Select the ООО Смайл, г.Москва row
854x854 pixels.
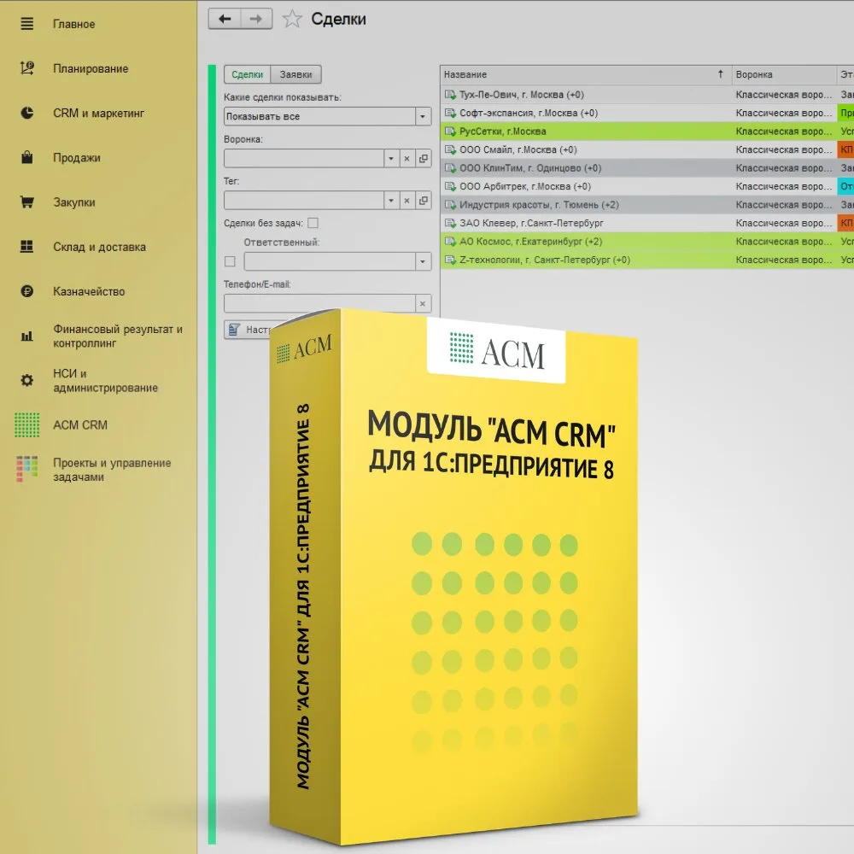647,149
